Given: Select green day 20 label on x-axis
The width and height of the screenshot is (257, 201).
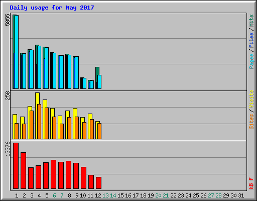Looking at the screenshot, I should click(x=158, y=195).
